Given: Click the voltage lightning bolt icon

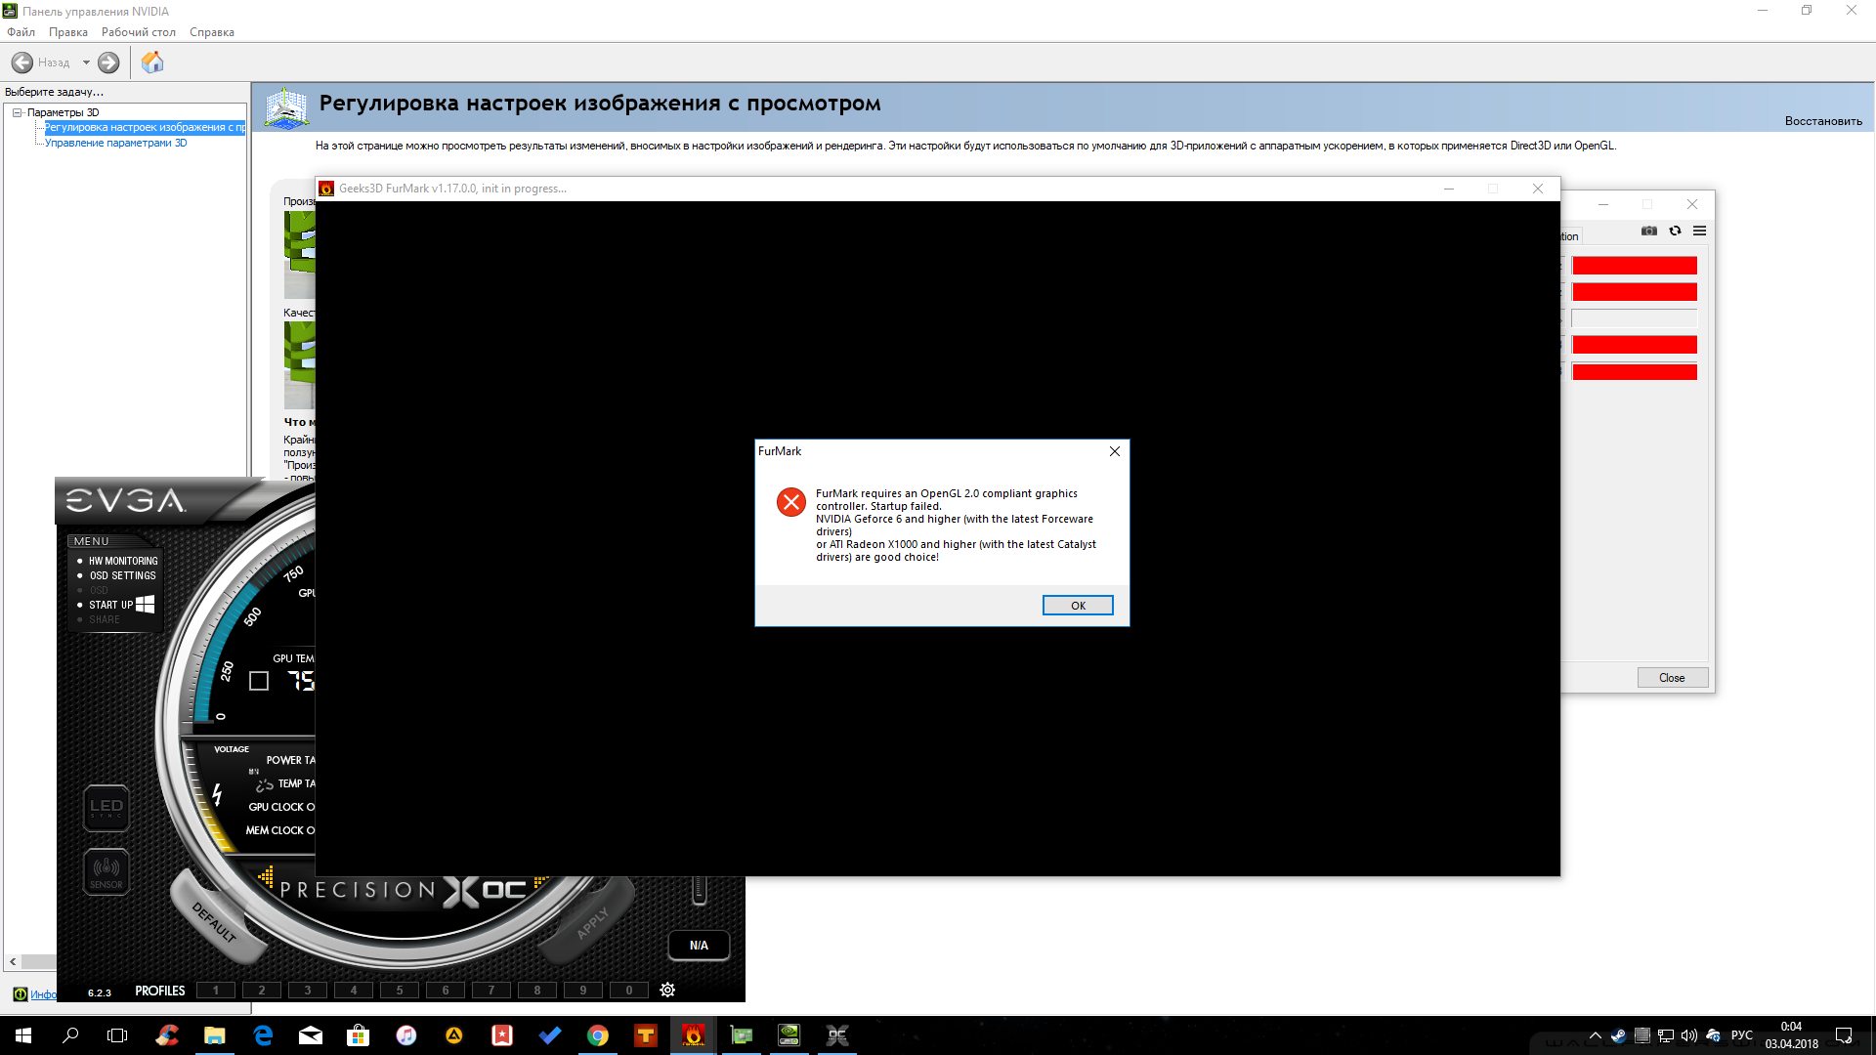Looking at the screenshot, I should click(x=217, y=795).
